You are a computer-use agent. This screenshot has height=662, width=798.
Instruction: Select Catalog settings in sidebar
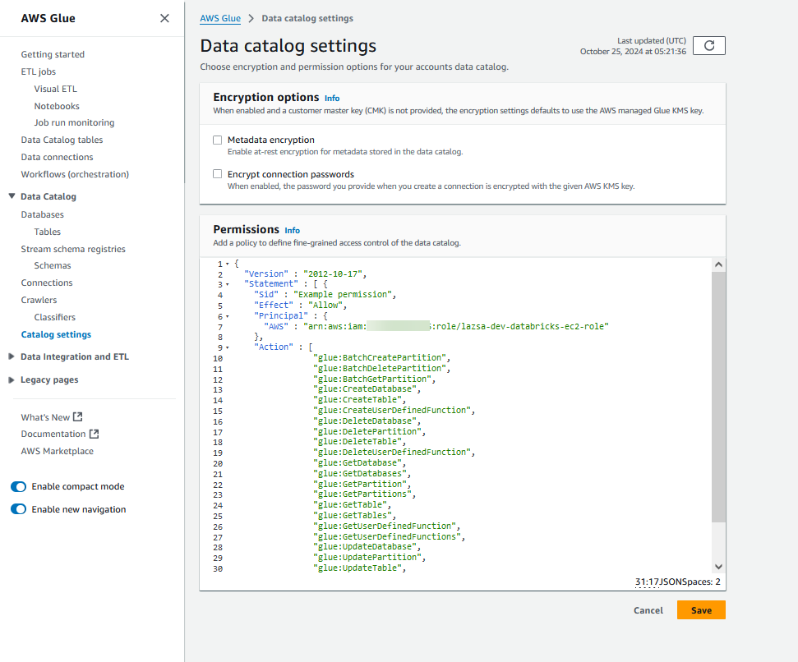(x=56, y=334)
